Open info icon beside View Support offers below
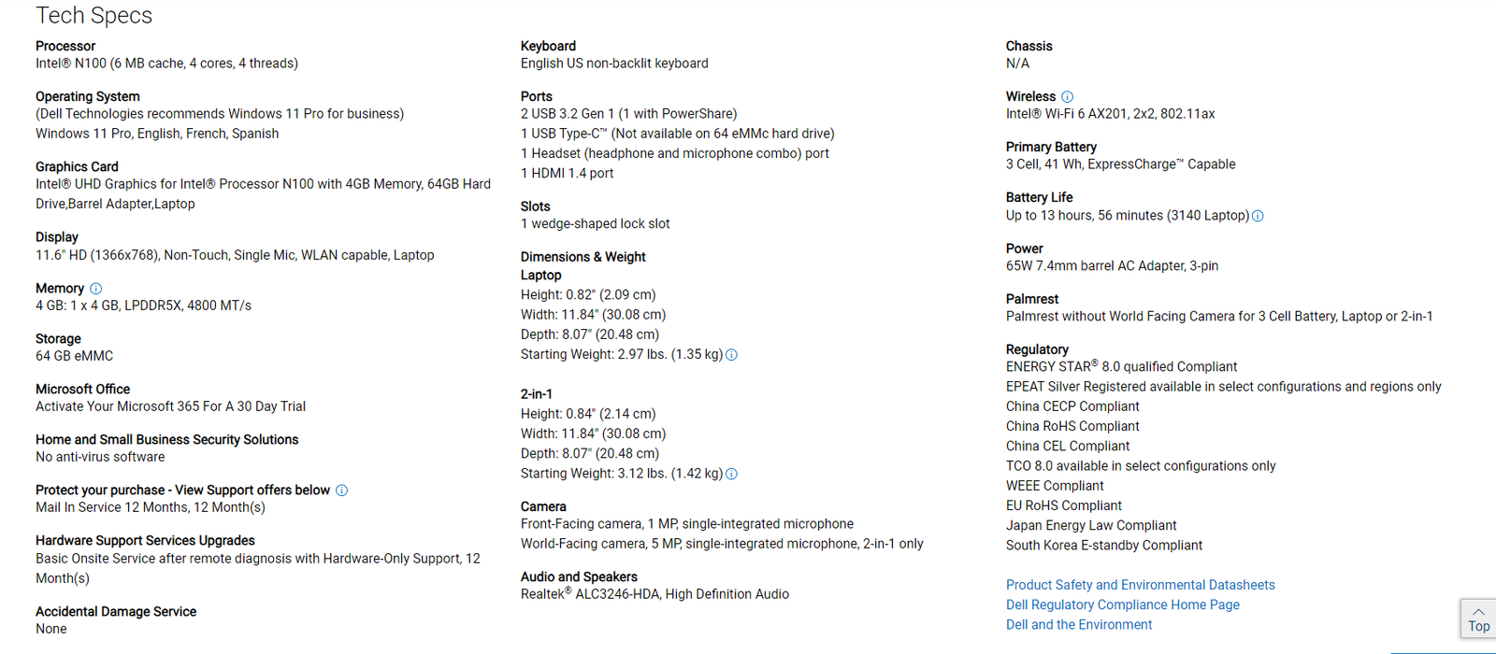1496x654 pixels. click(341, 490)
